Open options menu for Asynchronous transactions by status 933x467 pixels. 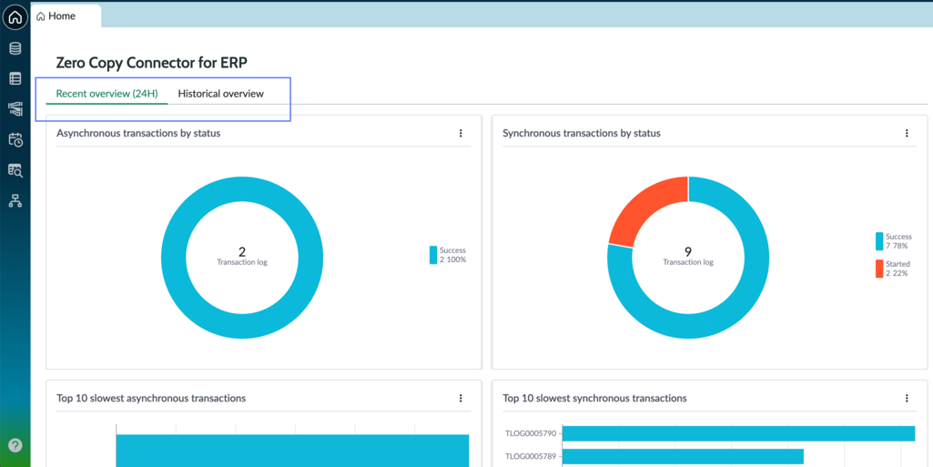(x=461, y=133)
